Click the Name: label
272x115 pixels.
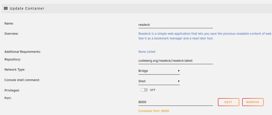click(x=9, y=23)
